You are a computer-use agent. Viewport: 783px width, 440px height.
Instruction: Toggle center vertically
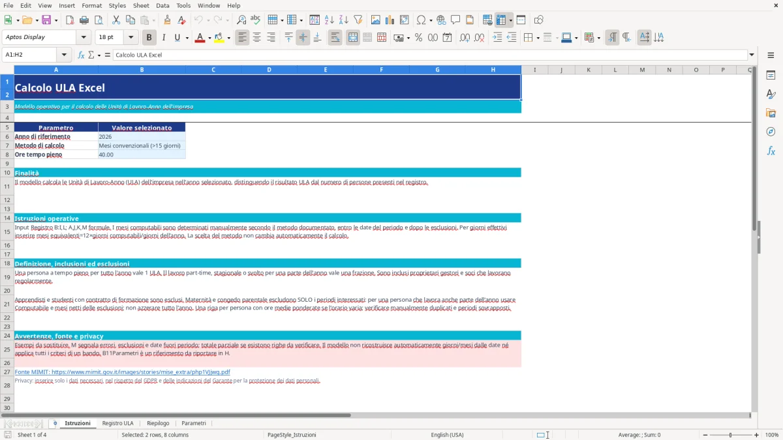pyautogui.click(x=303, y=38)
